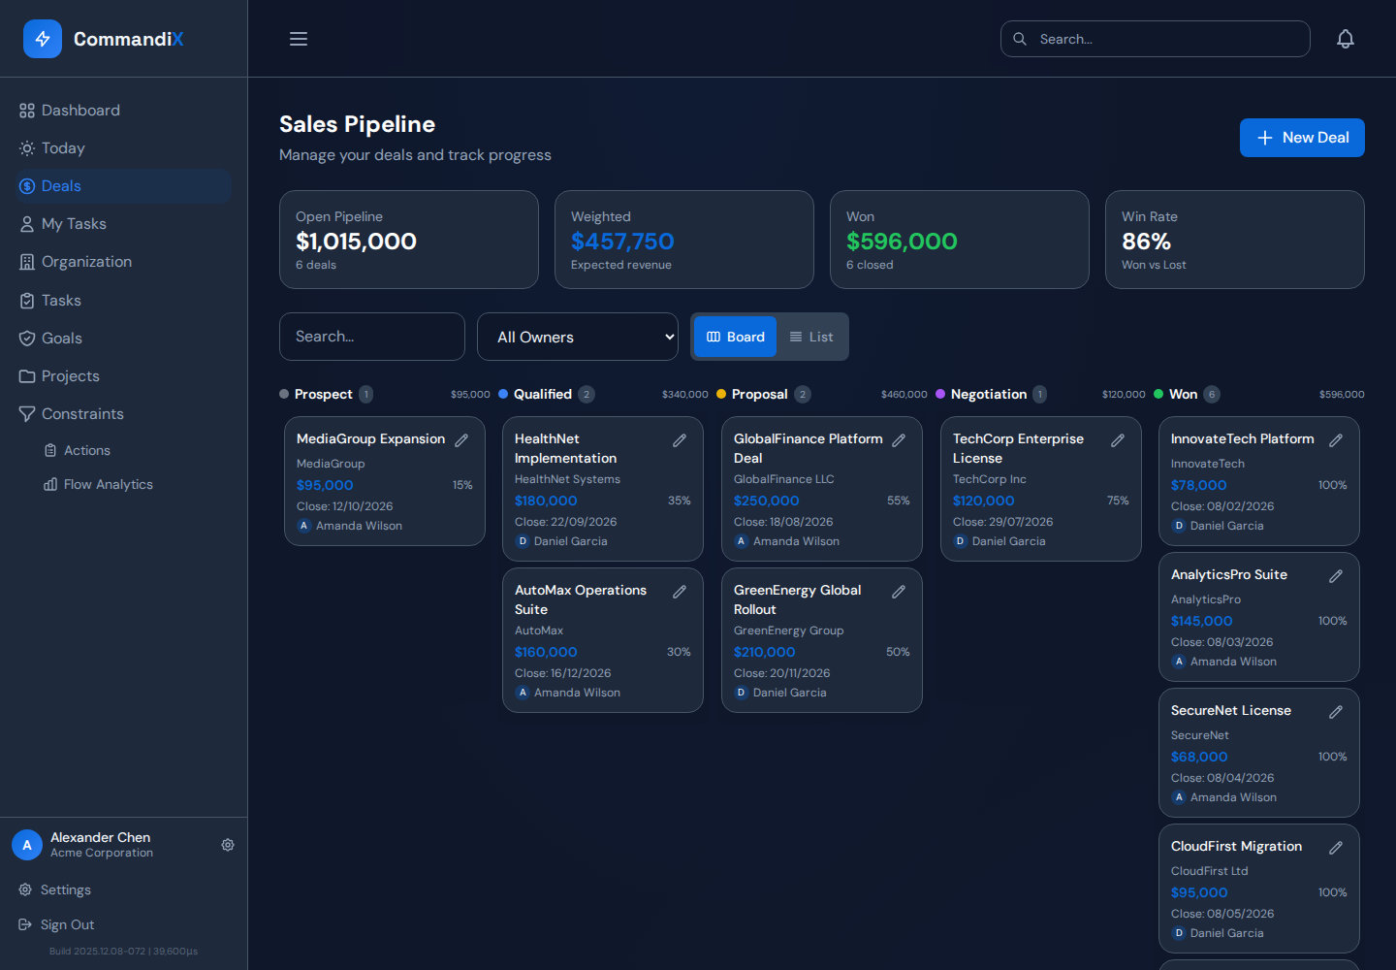
Task: Edit the CloudFirst Migration pencil icon
Action: point(1336,848)
